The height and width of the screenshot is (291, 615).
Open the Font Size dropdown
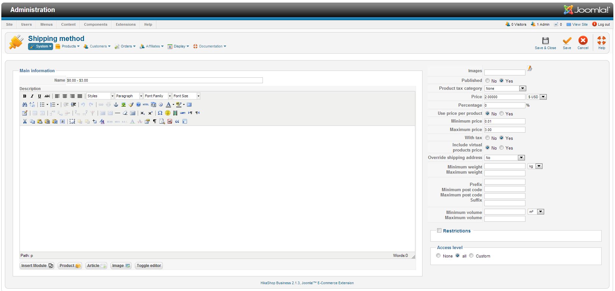point(186,96)
